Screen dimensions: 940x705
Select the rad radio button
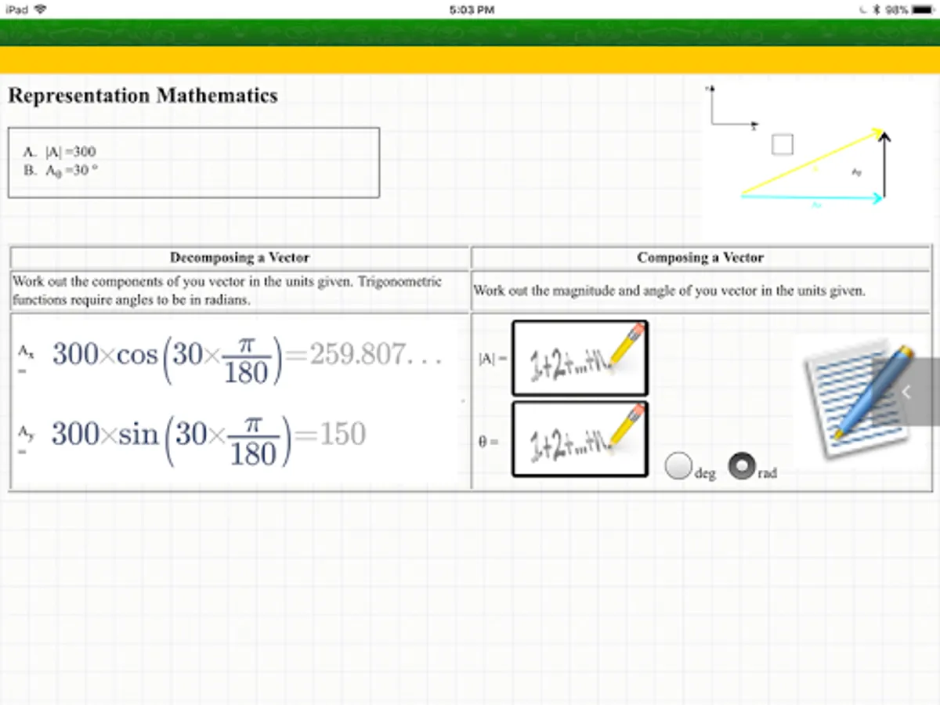(x=741, y=466)
